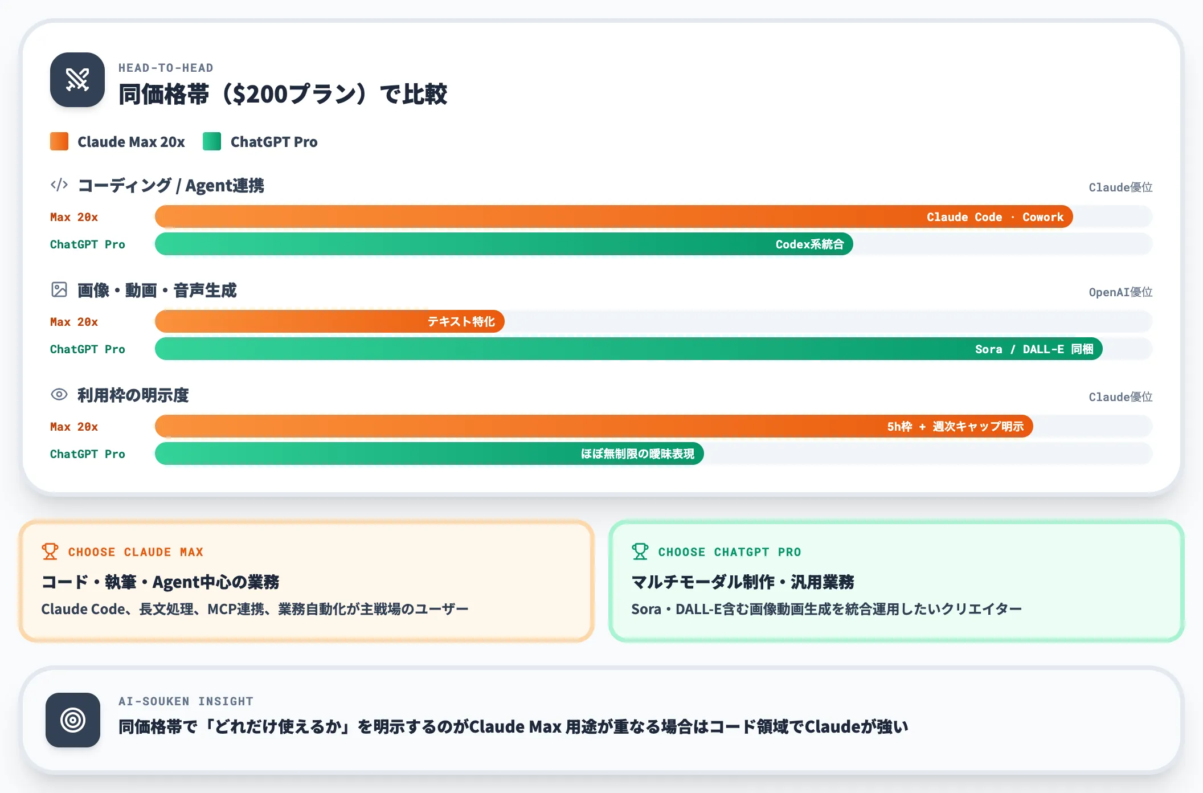The height and width of the screenshot is (793, 1203).
Task: Click the insight sentence starting with 同価格帯で
Action: coord(513,726)
